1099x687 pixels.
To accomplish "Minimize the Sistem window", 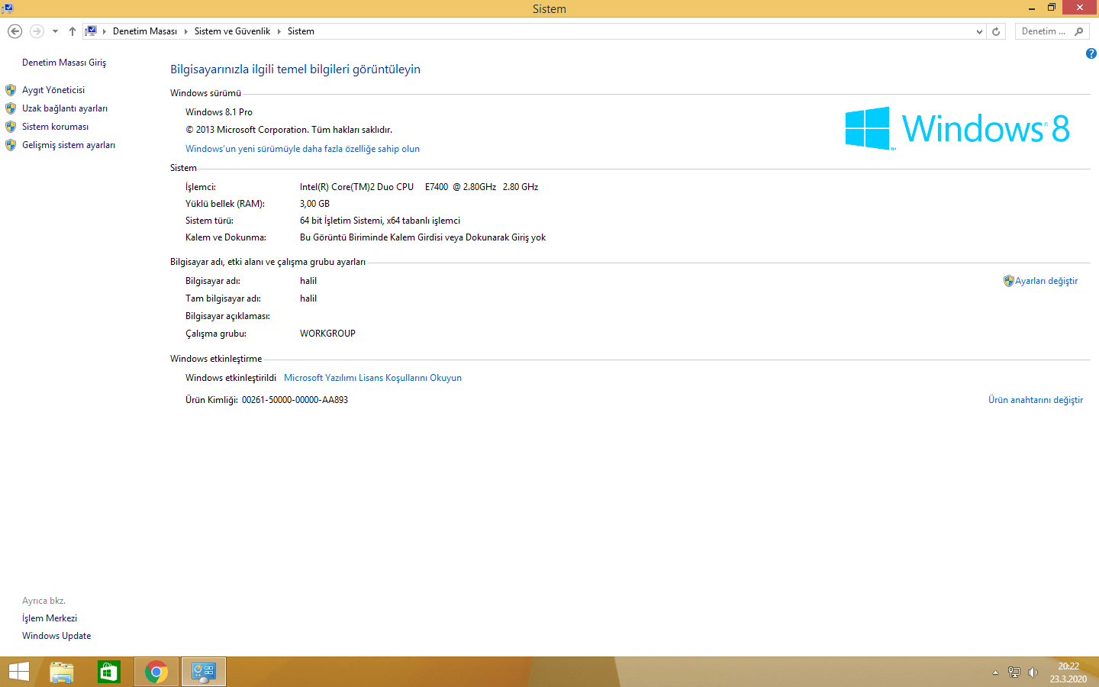I will click(1032, 8).
